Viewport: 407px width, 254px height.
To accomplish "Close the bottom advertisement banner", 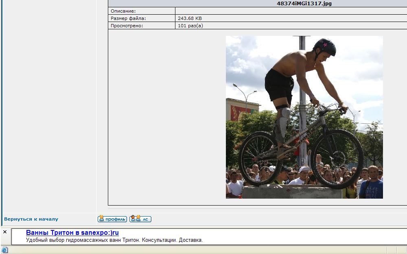I will pos(5,232).
